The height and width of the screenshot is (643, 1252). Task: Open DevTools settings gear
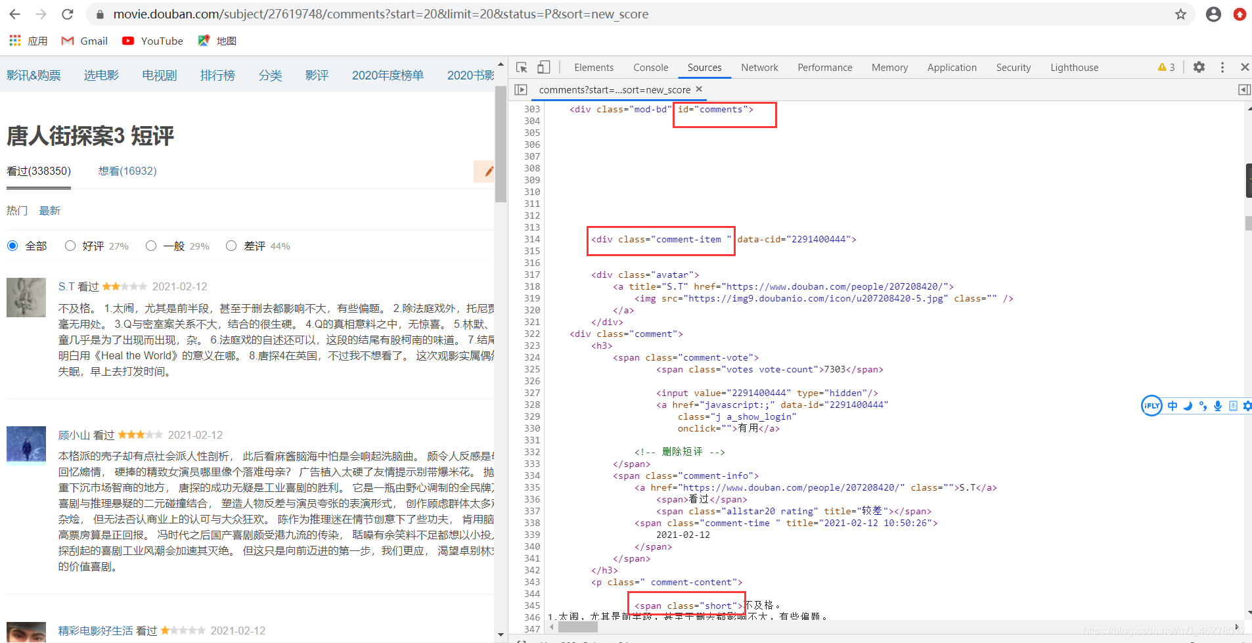coord(1199,67)
